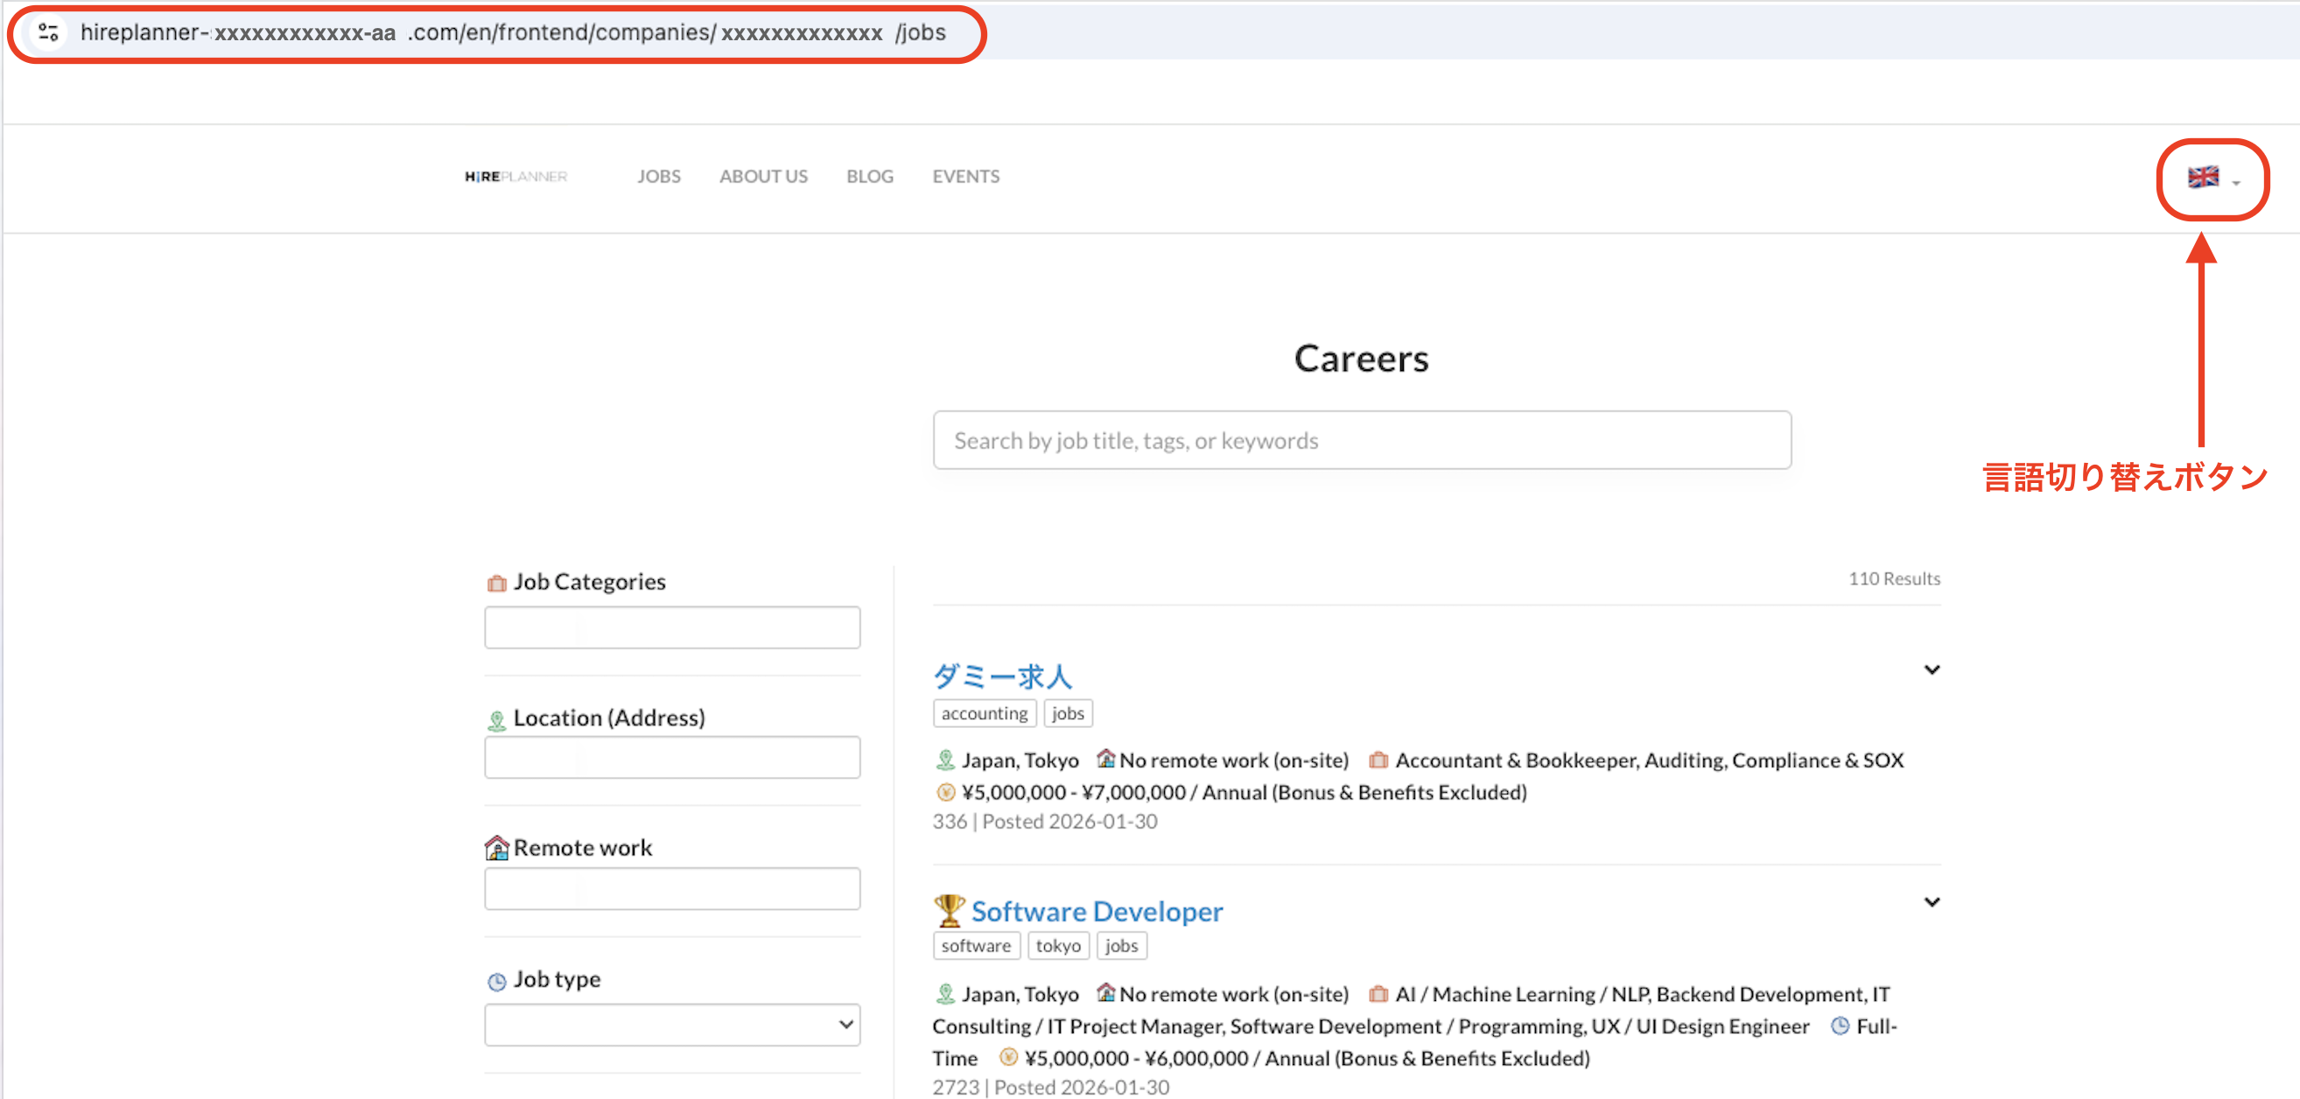Expand the Software Developer listing chevron
Viewport: 2300px width, 1099px height.
(x=1931, y=902)
